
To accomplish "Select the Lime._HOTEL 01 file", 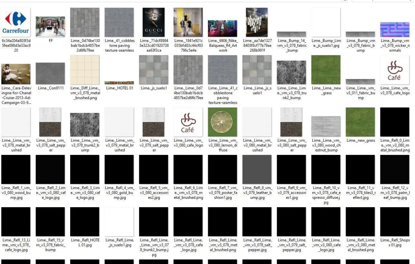I will click(119, 83).
